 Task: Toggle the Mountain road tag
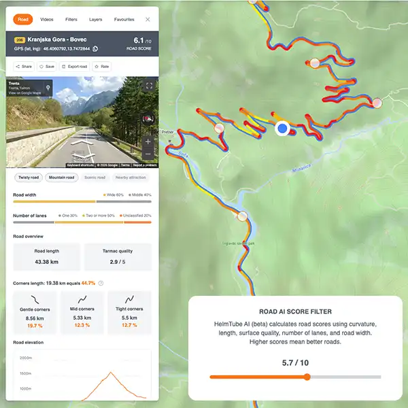click(62, 177)
